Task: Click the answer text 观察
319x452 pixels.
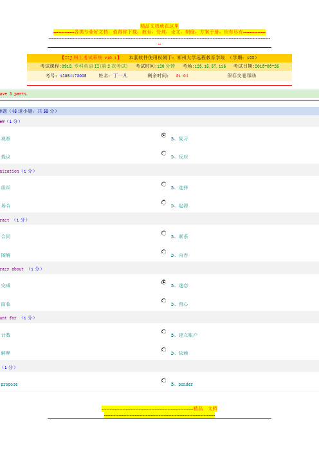Action: [x=6, y=138]
